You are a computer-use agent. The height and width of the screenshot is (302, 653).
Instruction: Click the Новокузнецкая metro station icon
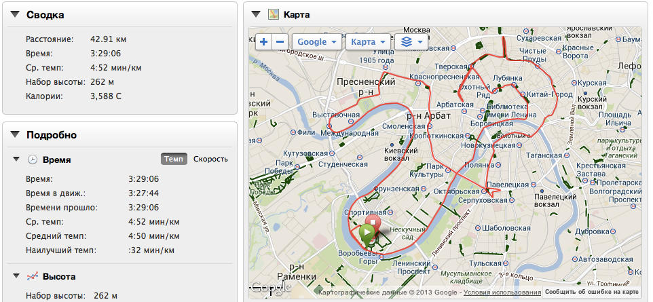[x=519, y=145]
